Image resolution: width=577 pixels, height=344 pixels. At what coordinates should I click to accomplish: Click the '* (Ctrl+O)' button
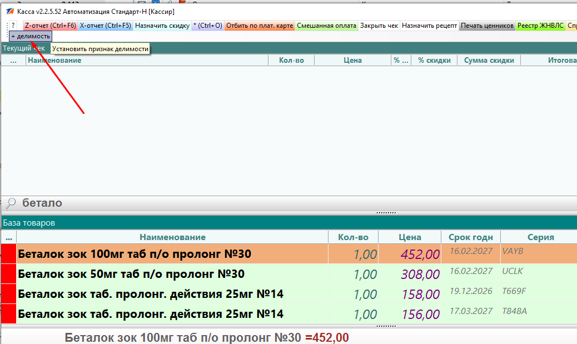[208, 26]
